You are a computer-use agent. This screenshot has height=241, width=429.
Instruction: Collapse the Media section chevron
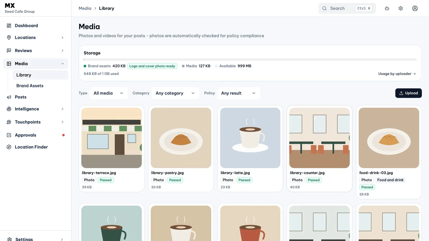click(62, 64)
